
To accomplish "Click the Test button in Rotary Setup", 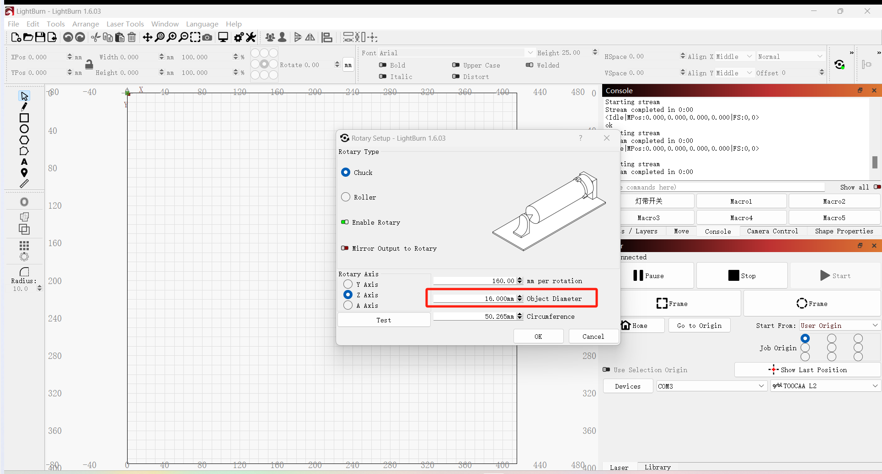I will (x=384, y=320).
